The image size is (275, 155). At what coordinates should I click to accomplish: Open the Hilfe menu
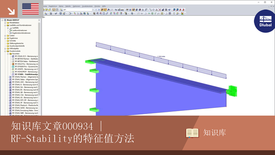click(x=104, y=6)
